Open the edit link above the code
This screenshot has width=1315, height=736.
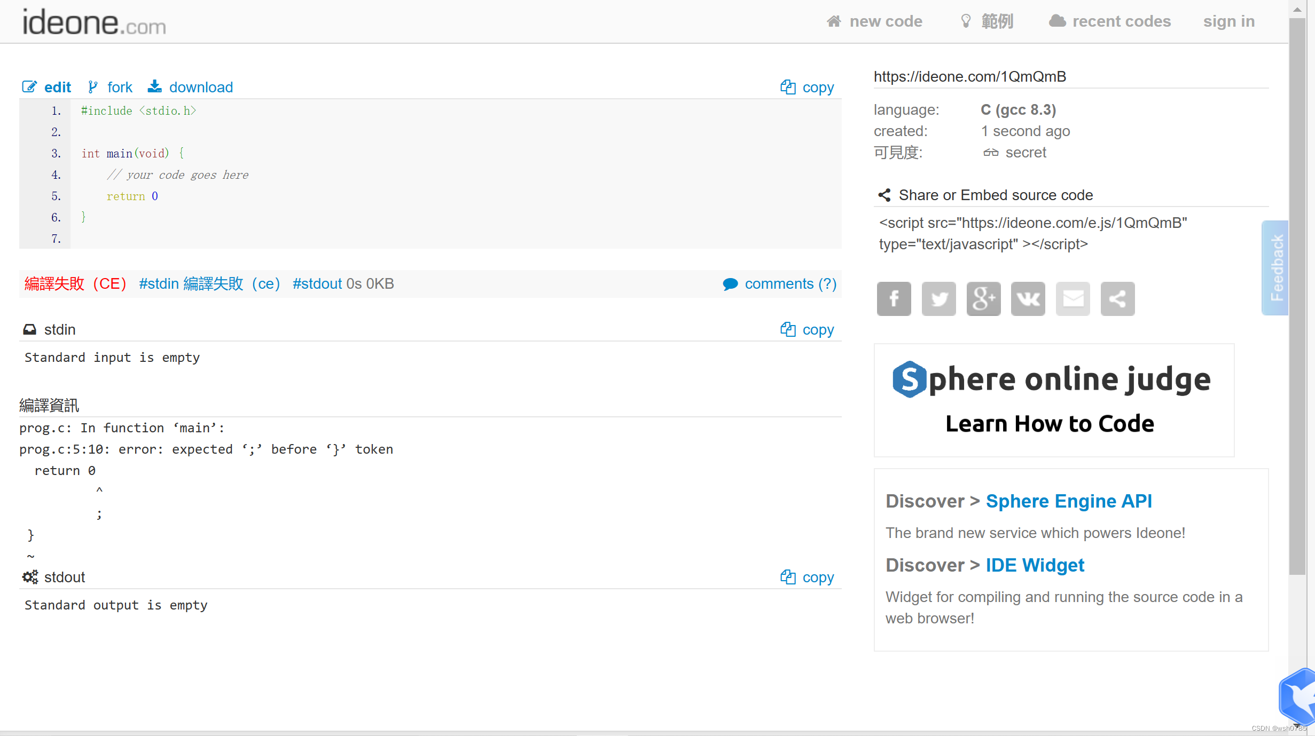point(57,87)
